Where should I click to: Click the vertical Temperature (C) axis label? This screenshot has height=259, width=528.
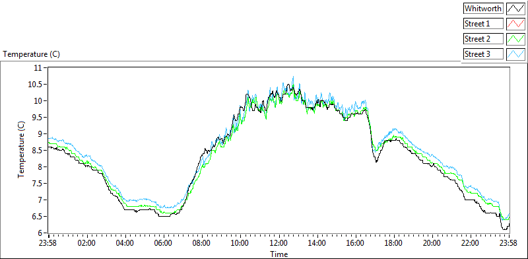click(x=21, y=149)
